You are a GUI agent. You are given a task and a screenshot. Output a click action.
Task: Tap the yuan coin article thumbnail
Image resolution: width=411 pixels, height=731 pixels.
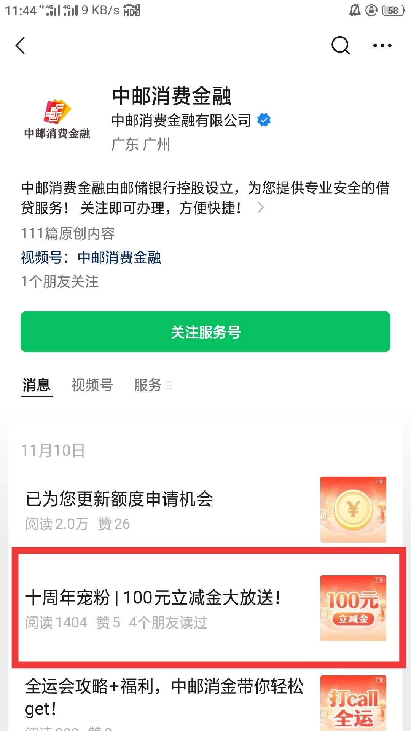pos(353,509)
